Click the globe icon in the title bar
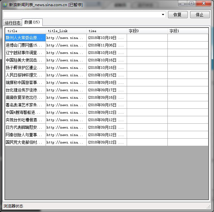Viewport: 214px width, 212px height. coord(5,5)
